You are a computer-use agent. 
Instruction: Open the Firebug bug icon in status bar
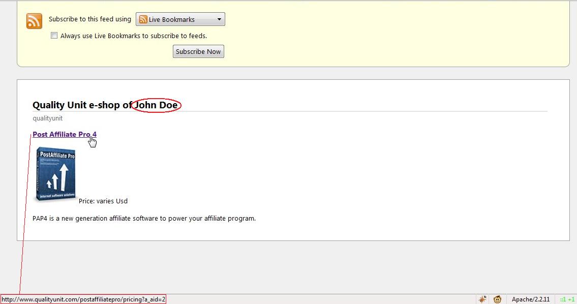click(x=482, y=299)
